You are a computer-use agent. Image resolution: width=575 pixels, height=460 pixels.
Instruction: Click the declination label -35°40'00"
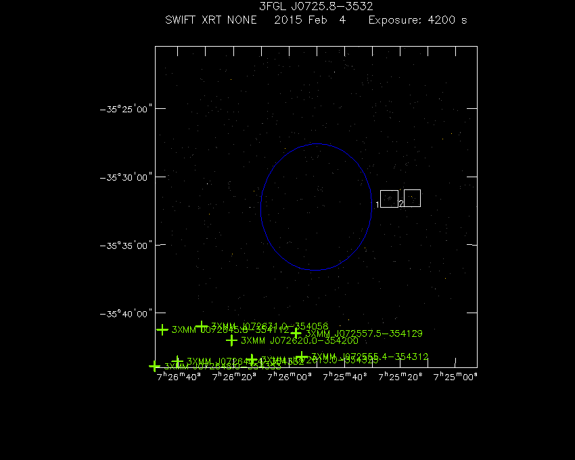coord(126,314)
